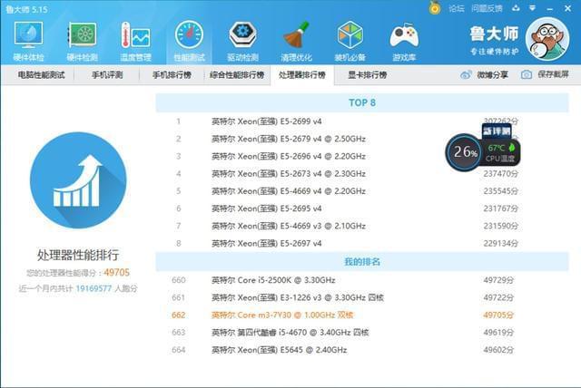
Task: Click score value 235545分
Action: 500,191
